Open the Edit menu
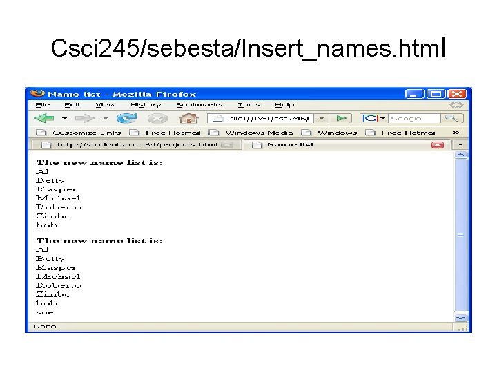The image size is (497, 373). point(72,105)
